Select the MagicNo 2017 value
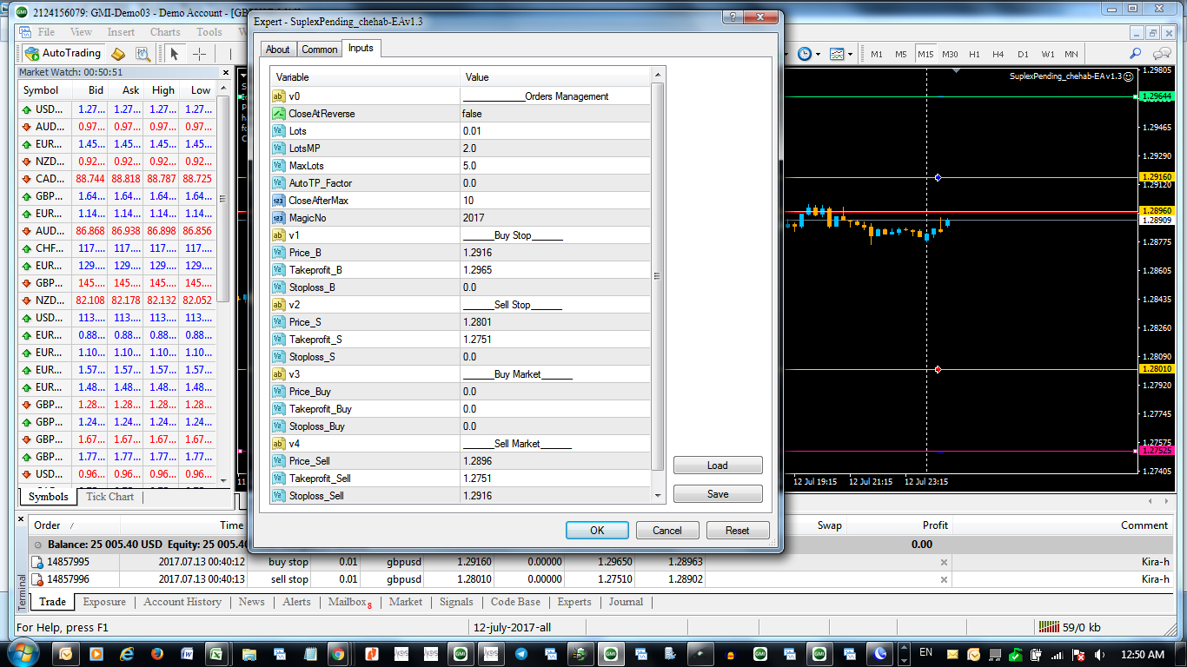The image size is (1187, 667). tap(555, 218)
